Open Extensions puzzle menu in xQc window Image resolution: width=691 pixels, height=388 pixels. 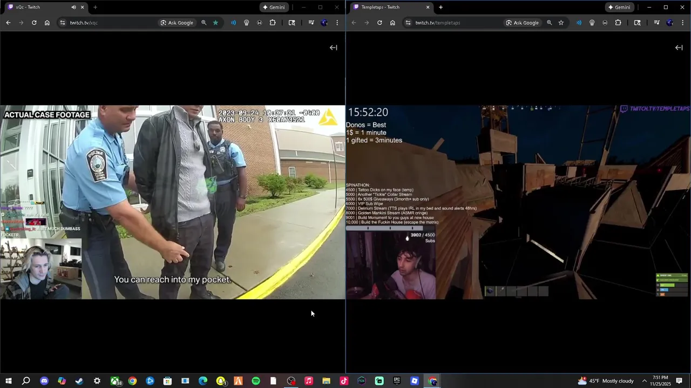273,23
